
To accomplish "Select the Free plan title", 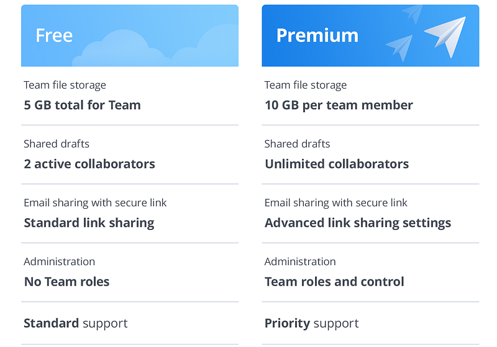I will [x=54, y=35].
